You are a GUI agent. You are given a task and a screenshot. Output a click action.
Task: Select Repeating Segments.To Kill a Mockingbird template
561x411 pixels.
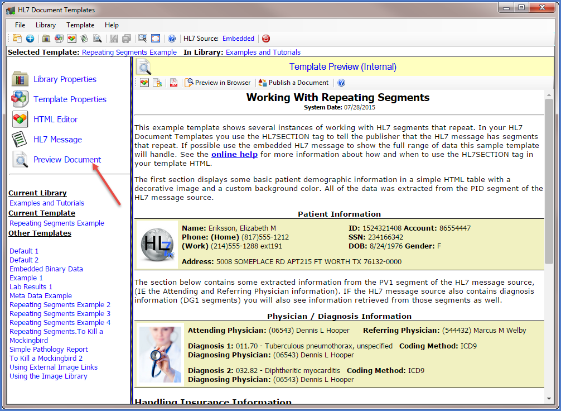click(56, 336)
